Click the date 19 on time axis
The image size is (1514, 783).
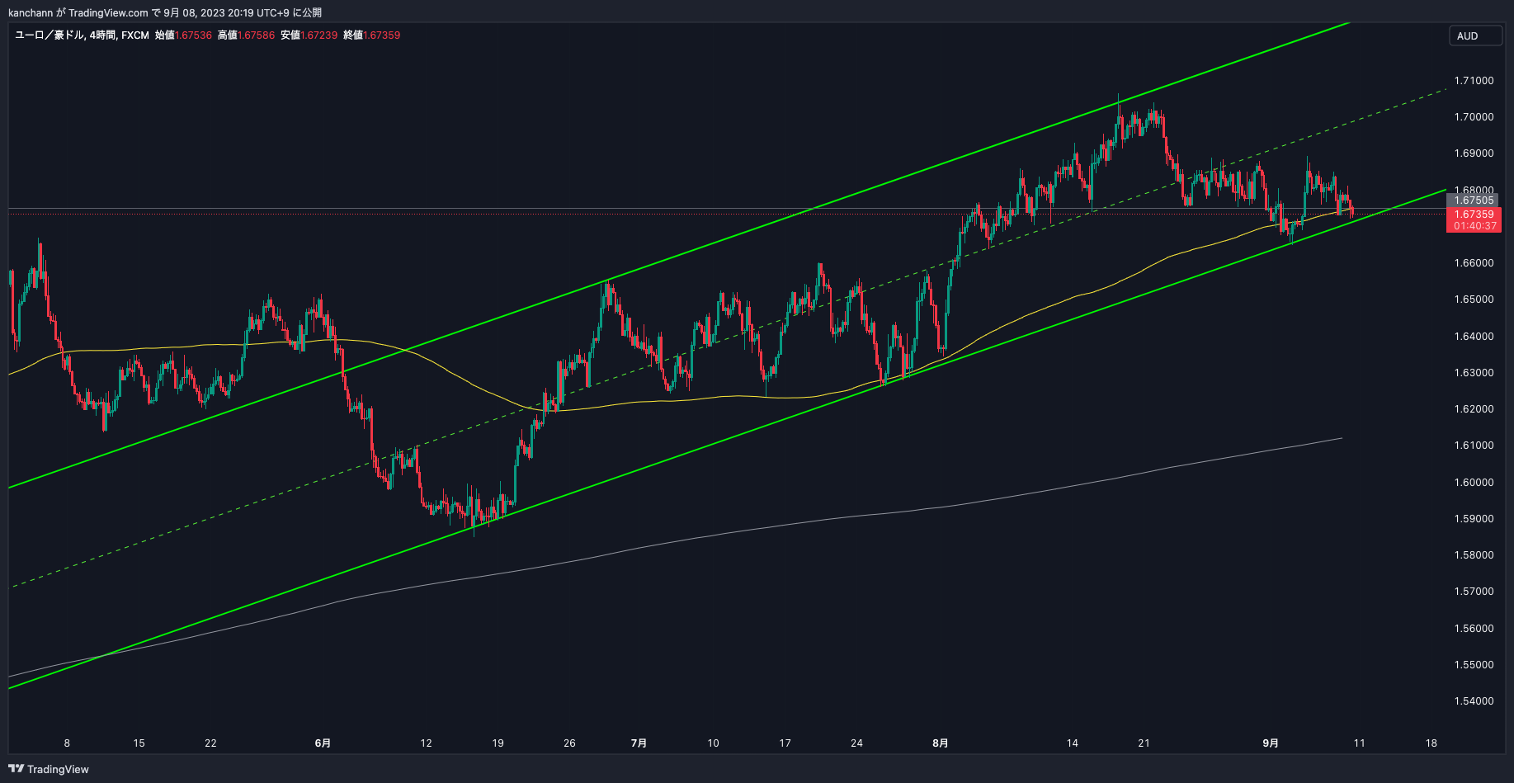tap(498, 743)
